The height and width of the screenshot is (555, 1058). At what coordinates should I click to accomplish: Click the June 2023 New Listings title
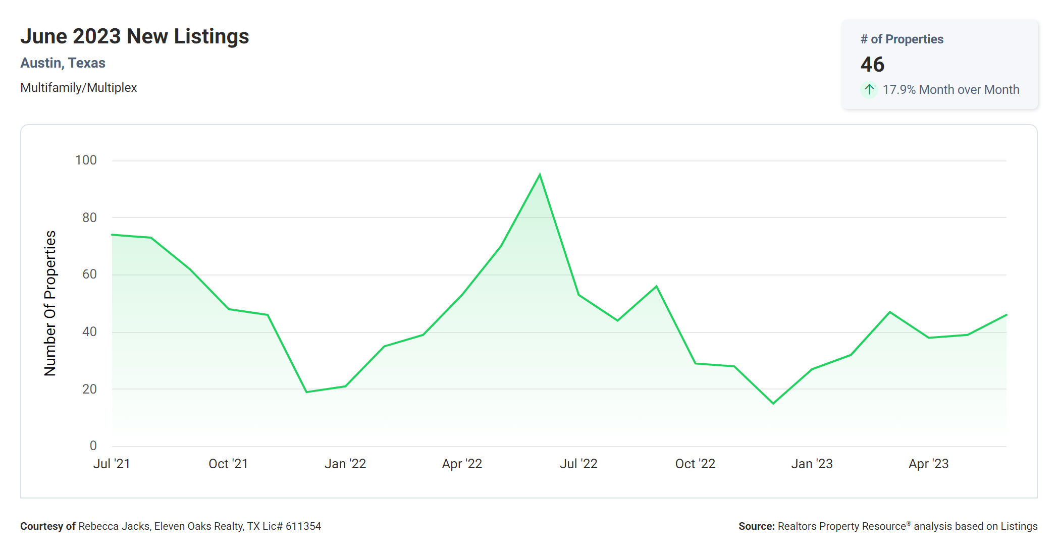(135, 36)
